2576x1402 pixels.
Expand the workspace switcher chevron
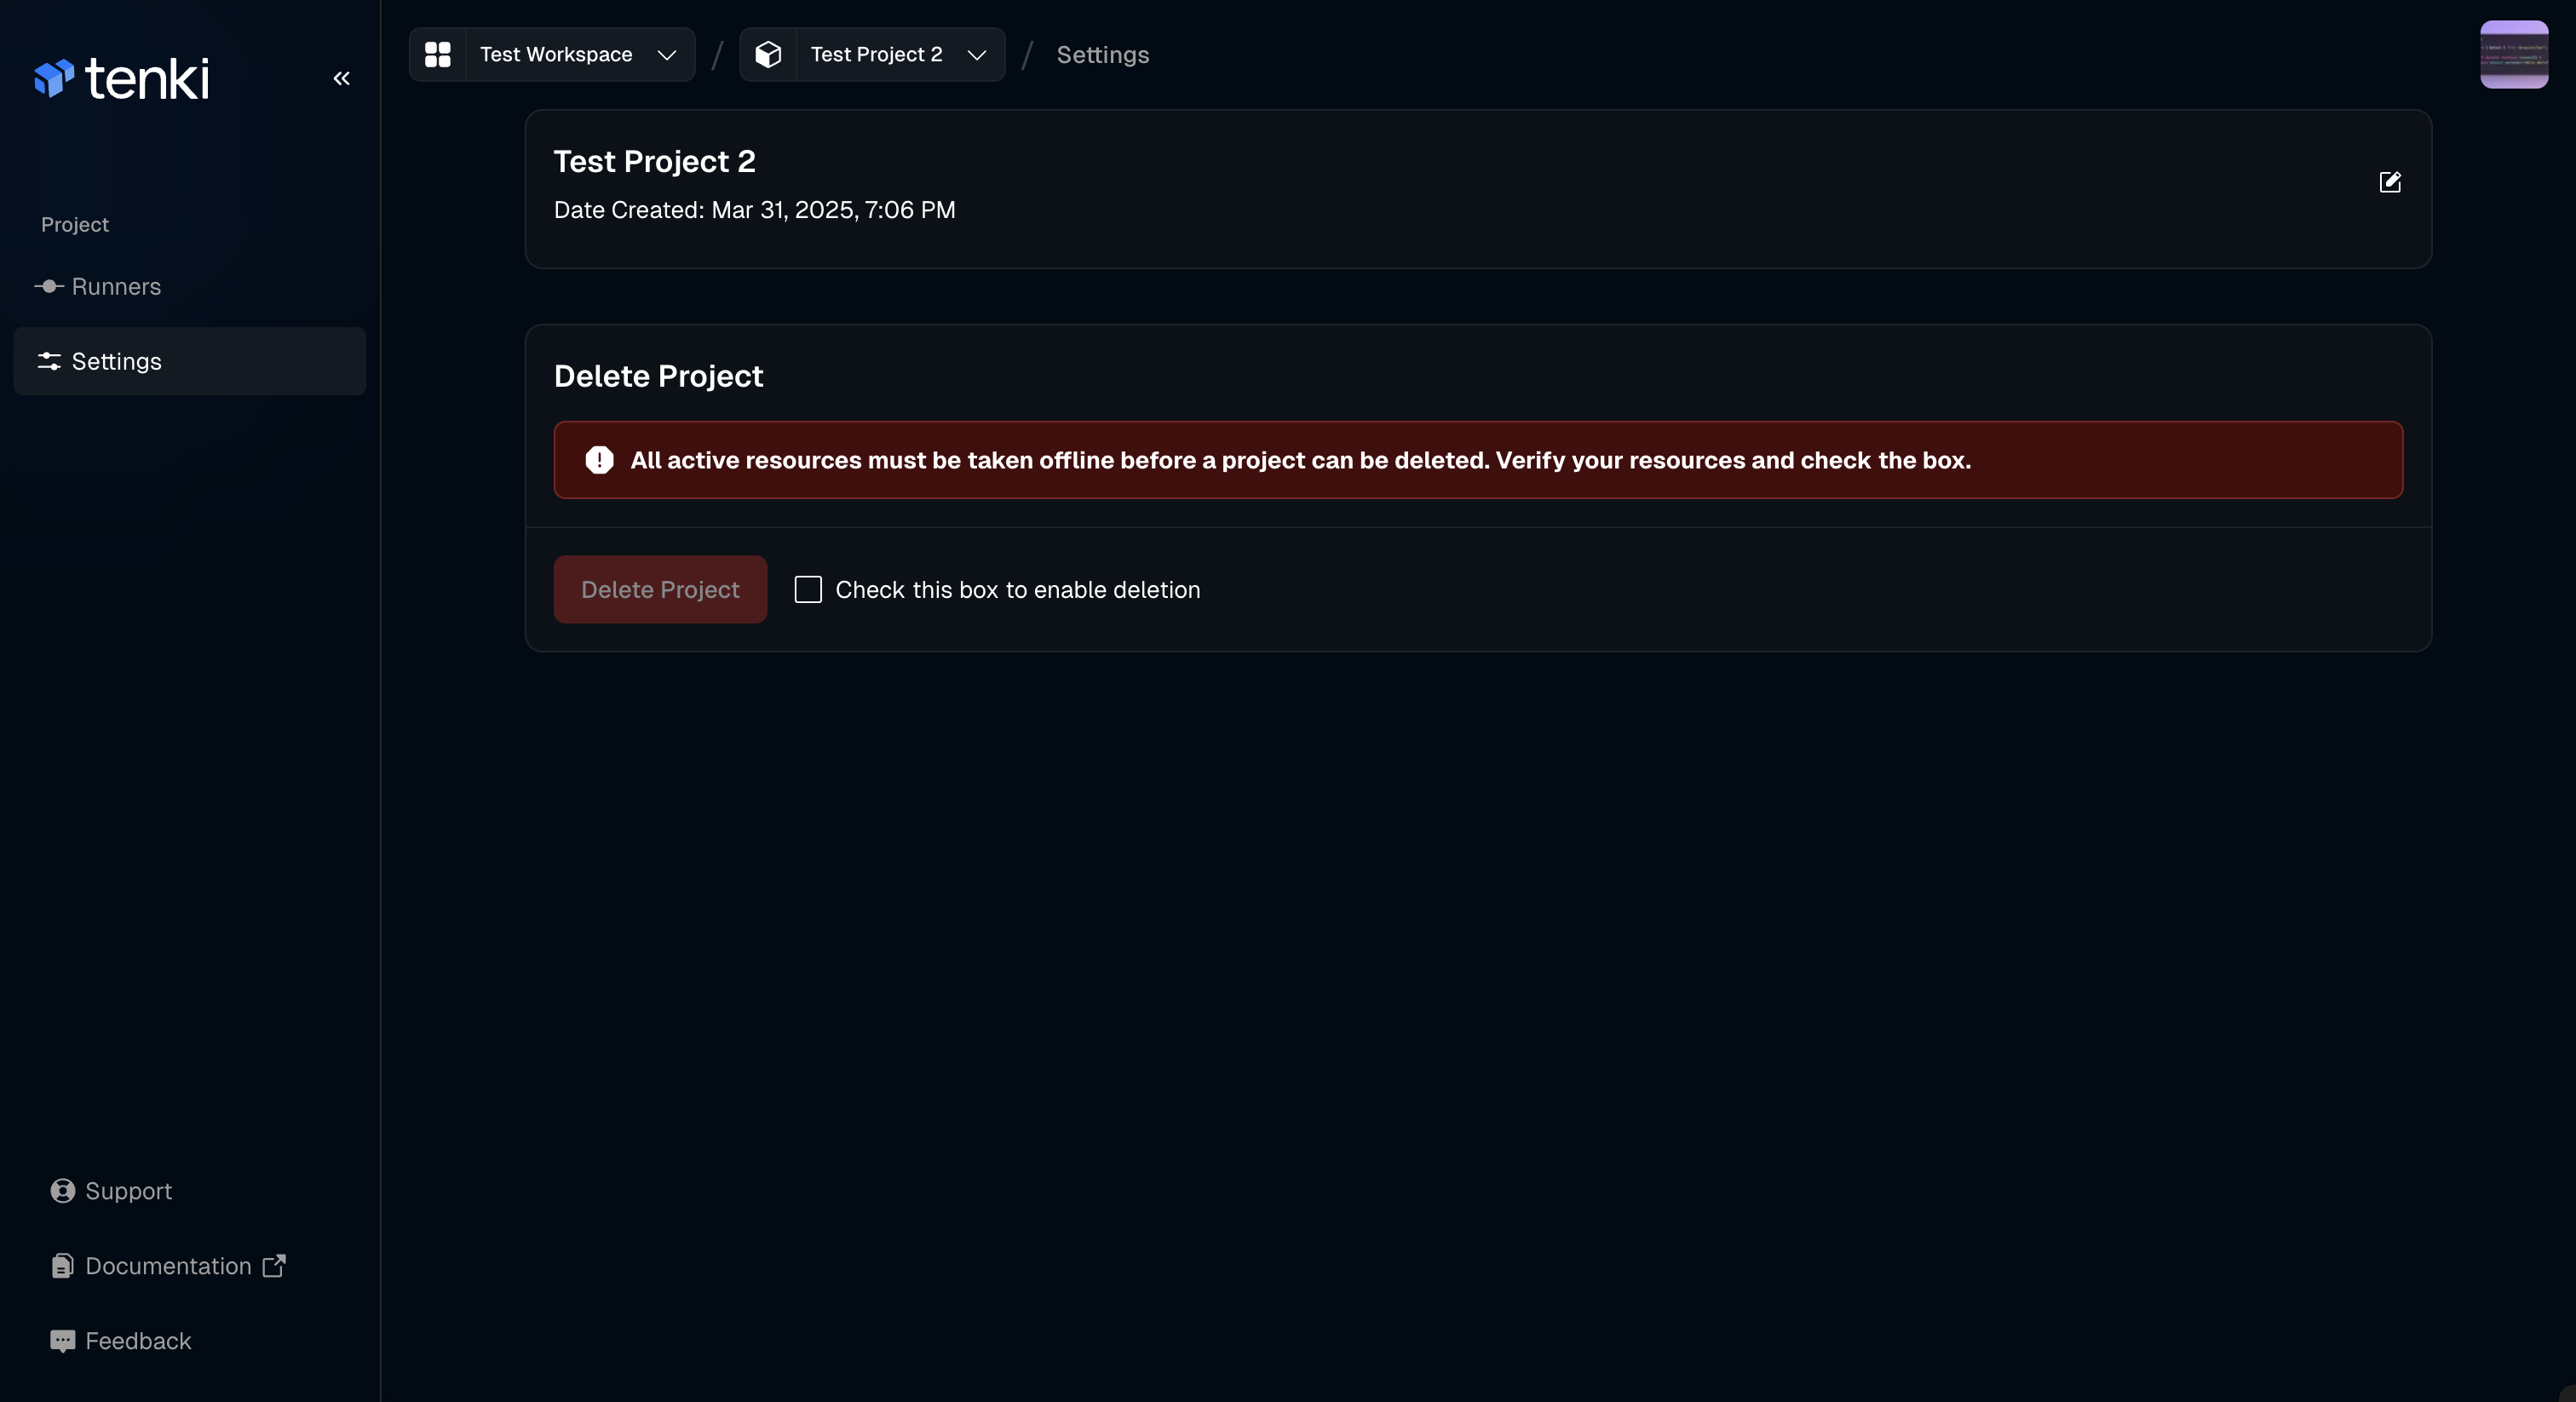click(667, 55)
